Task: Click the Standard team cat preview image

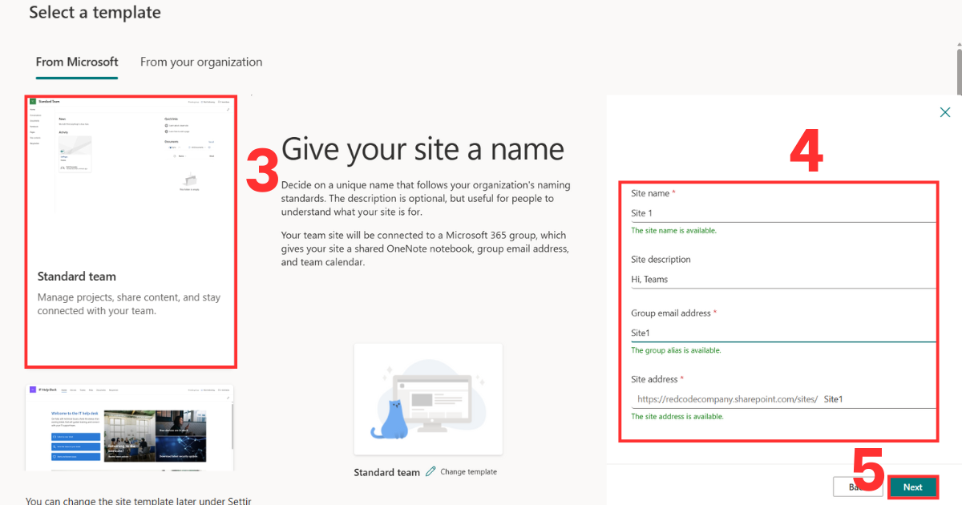Action: click(427, 398)
